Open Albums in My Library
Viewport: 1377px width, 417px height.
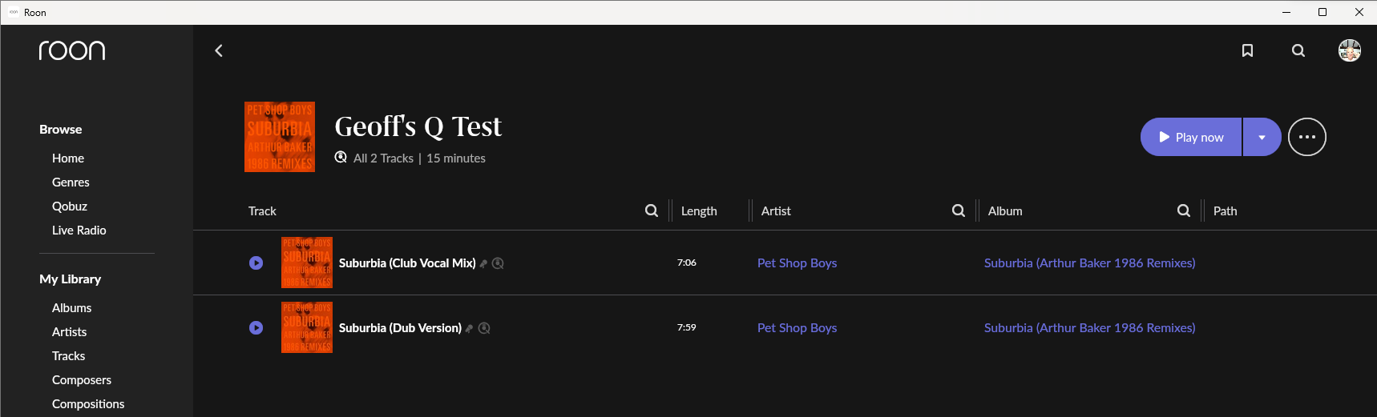72,308
